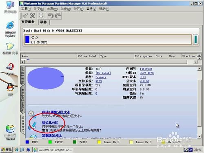This screenshot has width=204, height=153.
Task: Click the serial number 1461593E link
Action: point(146,69)
